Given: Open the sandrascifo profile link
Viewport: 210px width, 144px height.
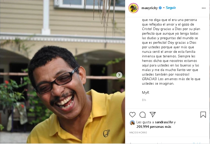Looking at the screenshot, I should [x=164, y=122].
